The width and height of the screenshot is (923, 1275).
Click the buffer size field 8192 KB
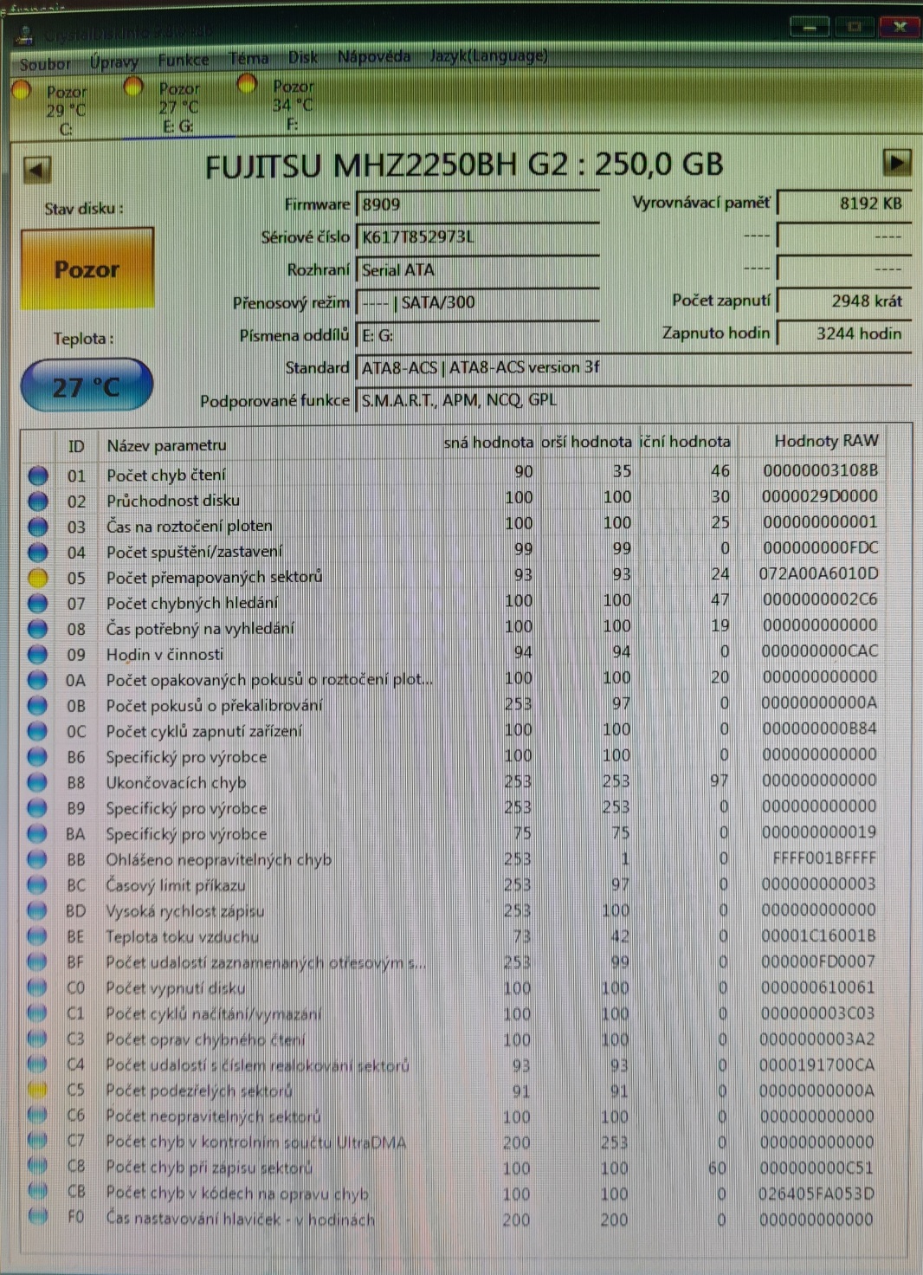(844, 203)
